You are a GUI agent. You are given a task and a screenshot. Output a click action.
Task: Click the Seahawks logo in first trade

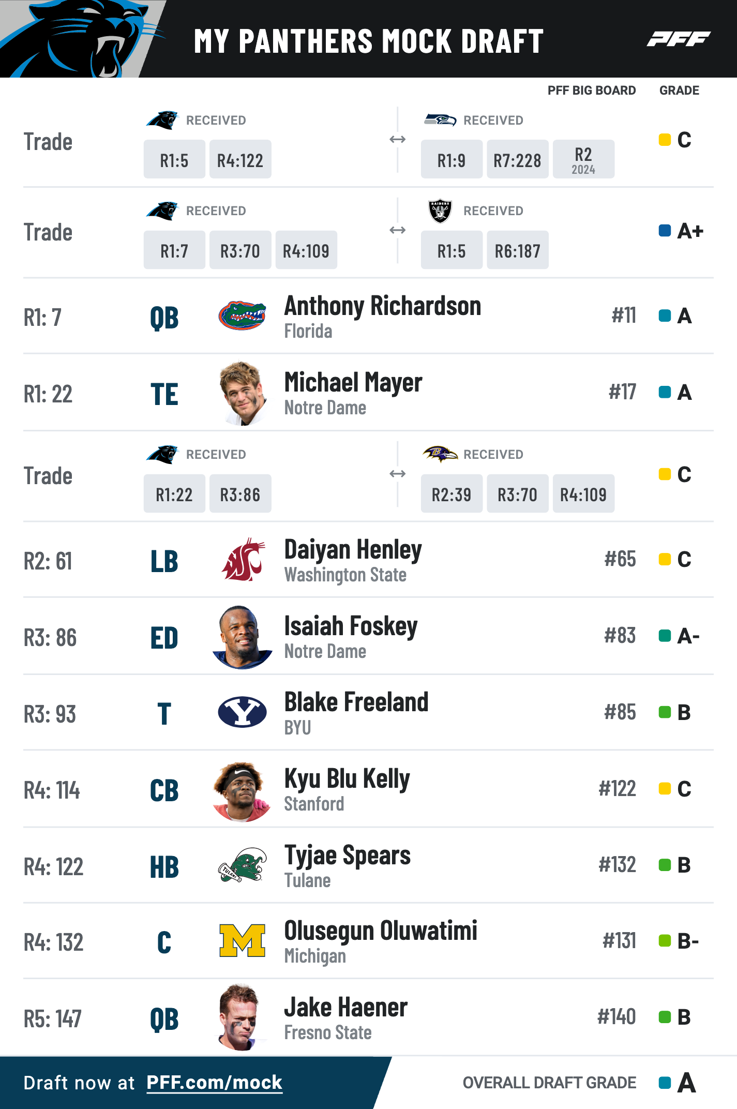click(x=440, y=120)
